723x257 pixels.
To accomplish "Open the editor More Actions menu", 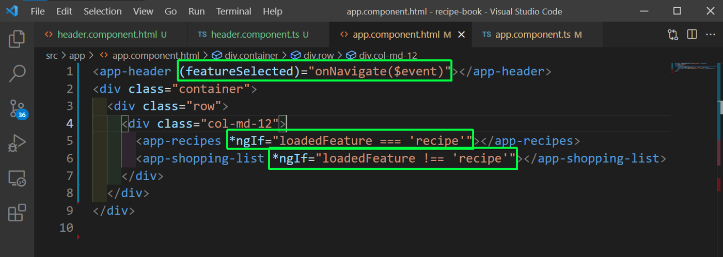I will pyautogui.click(x=711, y=35).
